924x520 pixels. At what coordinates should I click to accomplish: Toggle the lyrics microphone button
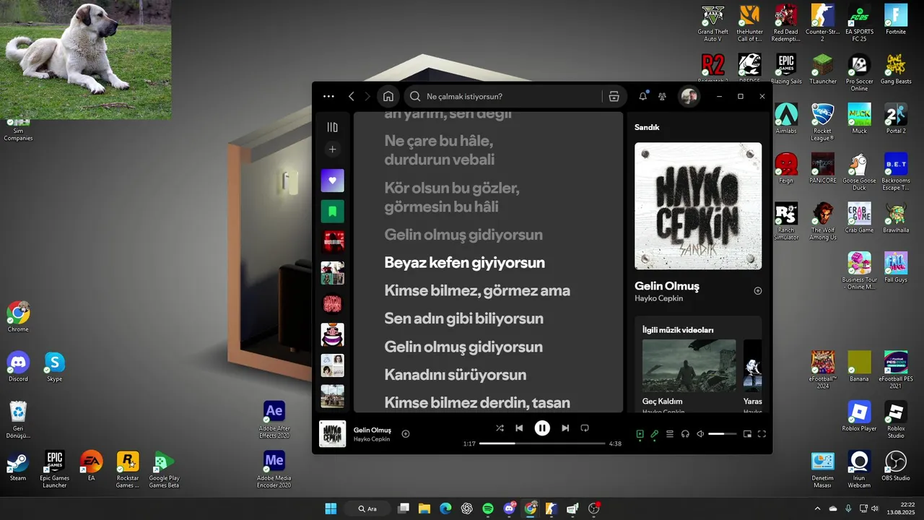[655, 434]
